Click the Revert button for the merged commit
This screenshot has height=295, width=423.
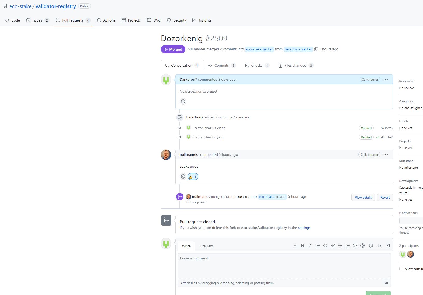[385, 197]
